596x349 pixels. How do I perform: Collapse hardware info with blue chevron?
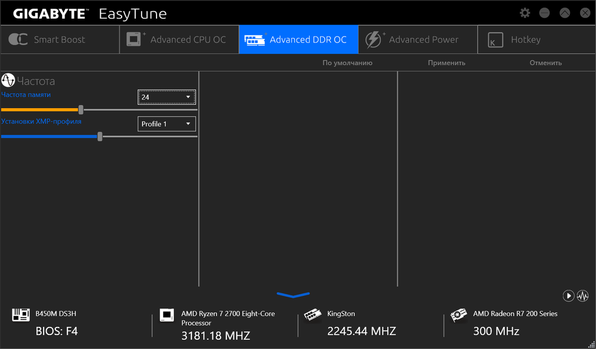coord(293,295)
